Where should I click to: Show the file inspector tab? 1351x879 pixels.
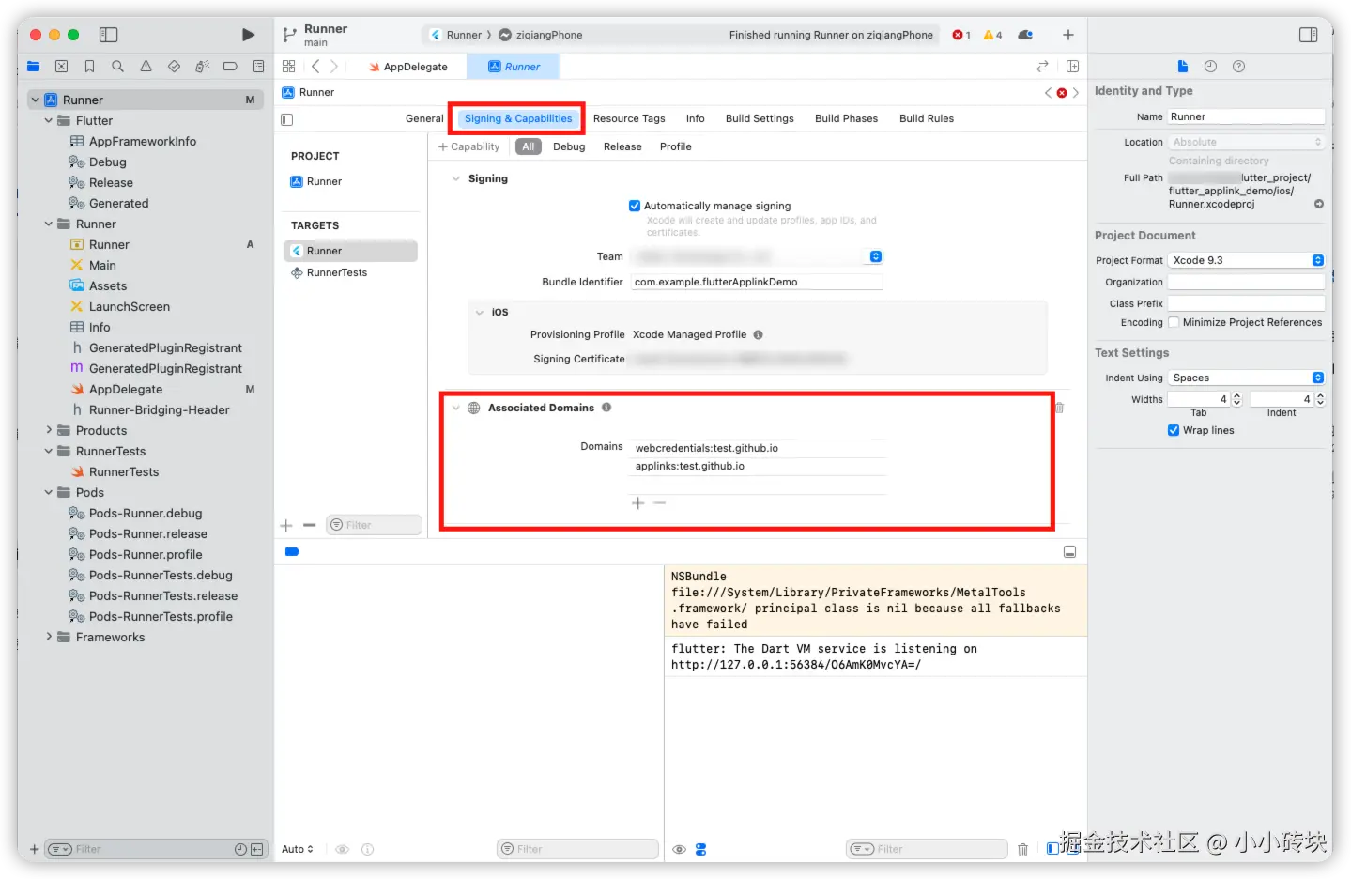tap(1182, 67)
